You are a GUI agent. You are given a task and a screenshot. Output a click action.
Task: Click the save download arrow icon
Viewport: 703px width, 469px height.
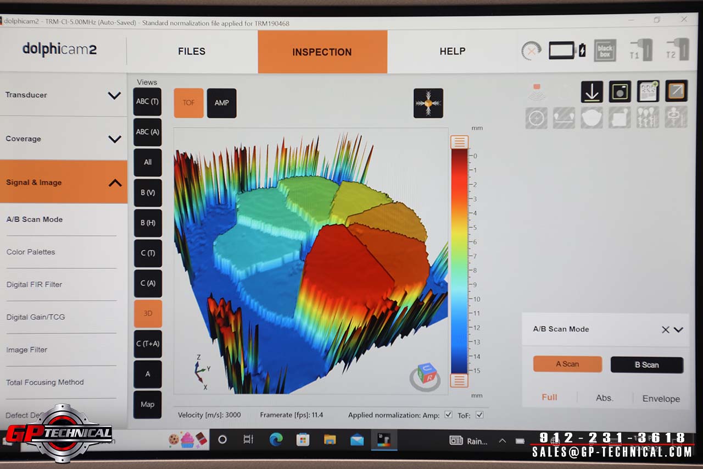coord(592,92)
